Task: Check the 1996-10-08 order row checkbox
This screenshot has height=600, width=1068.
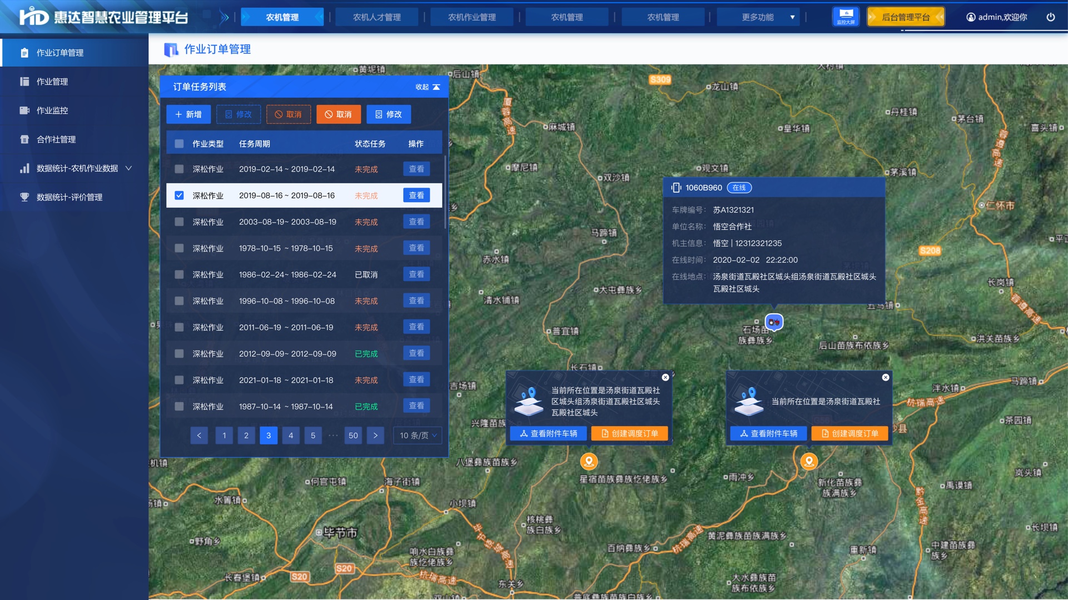Action: coord(179,301)
